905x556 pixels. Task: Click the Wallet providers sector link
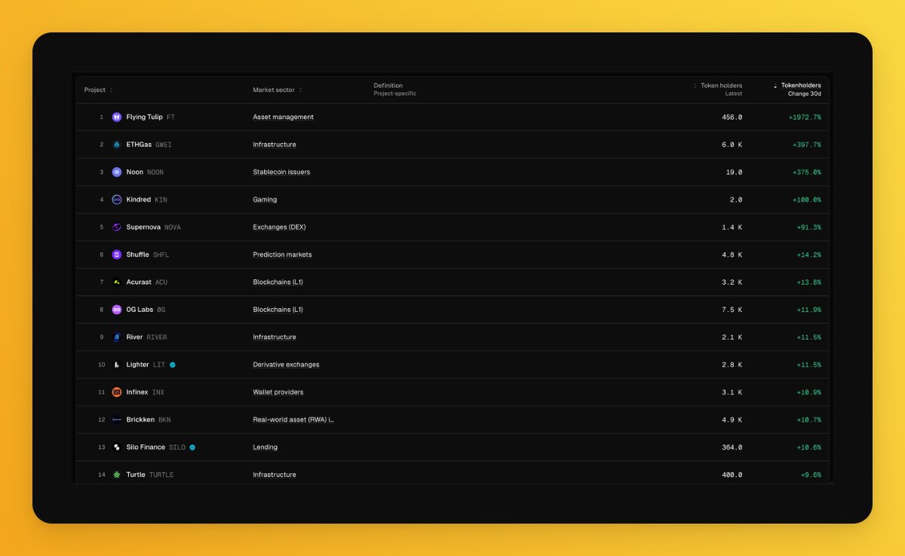(x=278, y=392)
